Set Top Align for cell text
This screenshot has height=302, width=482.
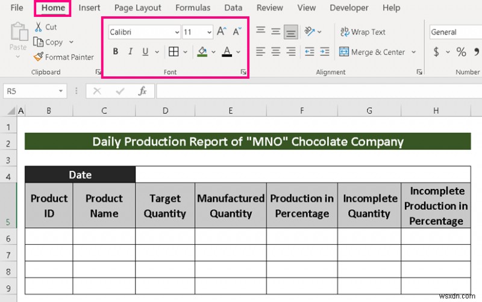tap(261, 30)
